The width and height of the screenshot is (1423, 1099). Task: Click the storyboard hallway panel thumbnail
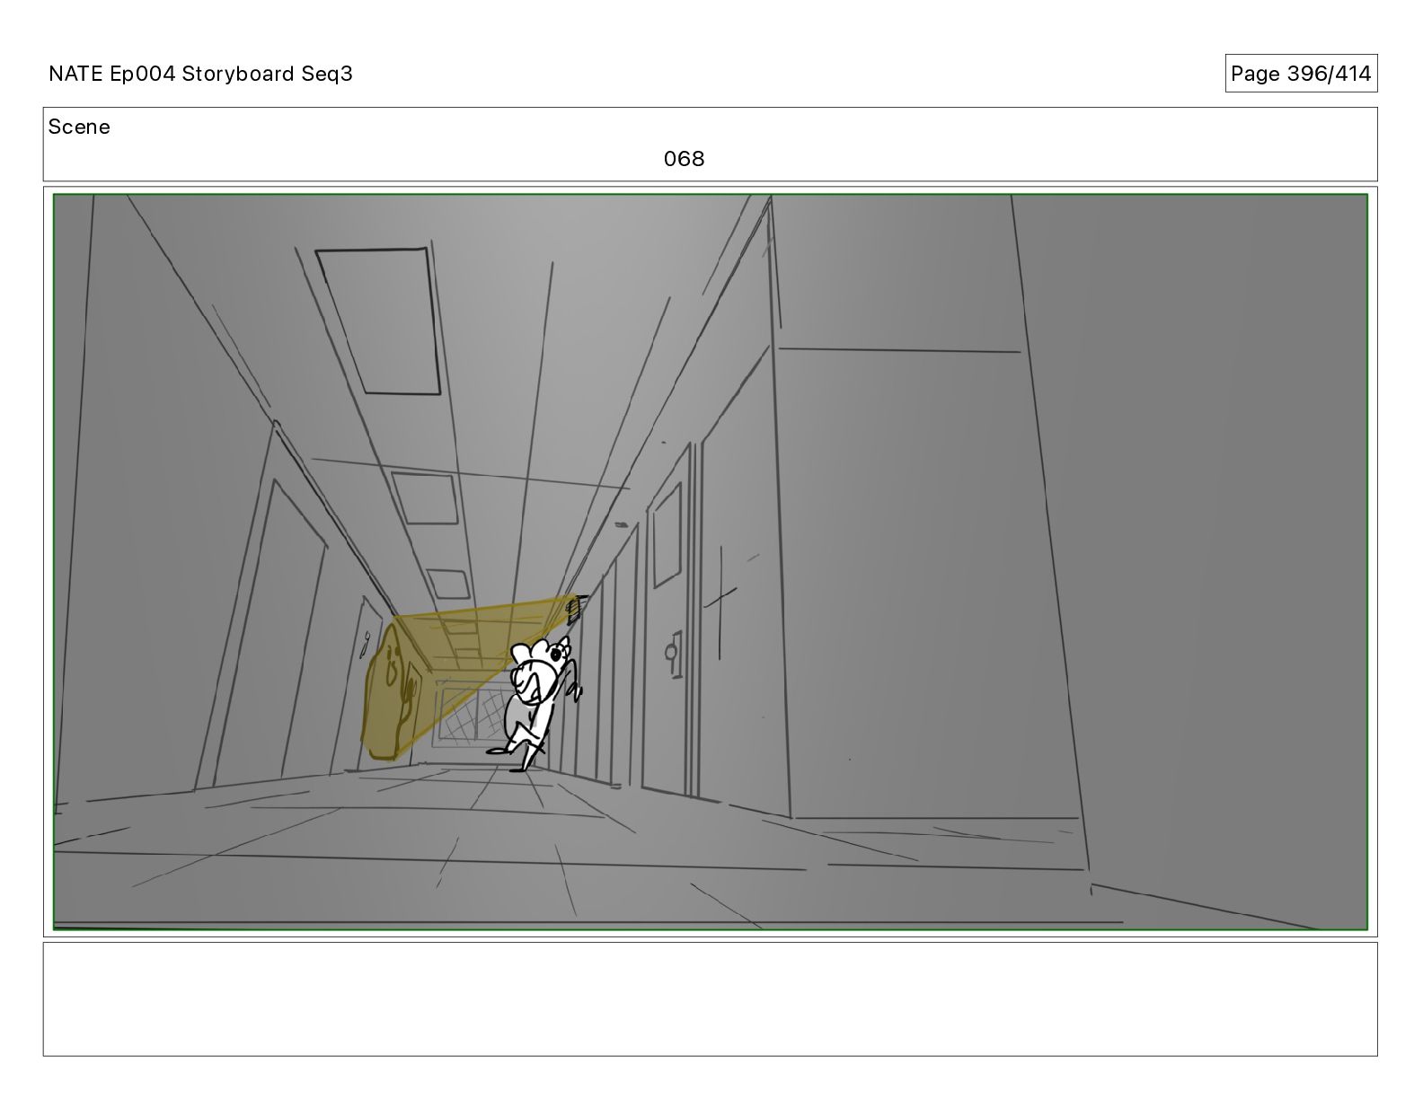point(710,562)
